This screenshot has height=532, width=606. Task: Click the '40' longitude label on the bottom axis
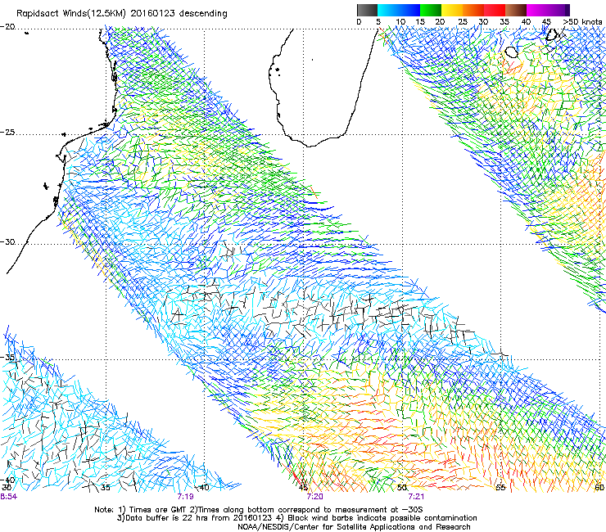tap(204, 488)
